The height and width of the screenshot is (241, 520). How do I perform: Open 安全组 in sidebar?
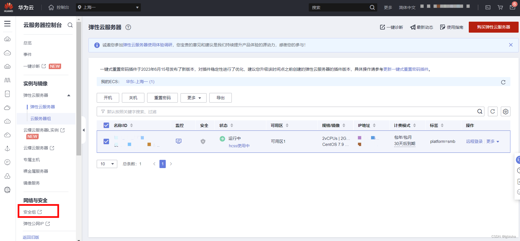pyautogui.click(x=33, y=212)
